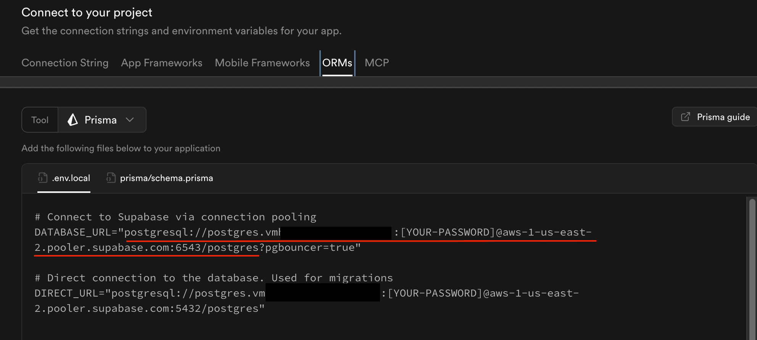Go to the MCP tab
This screenshot has height=340, width=757.
(377, 63)
